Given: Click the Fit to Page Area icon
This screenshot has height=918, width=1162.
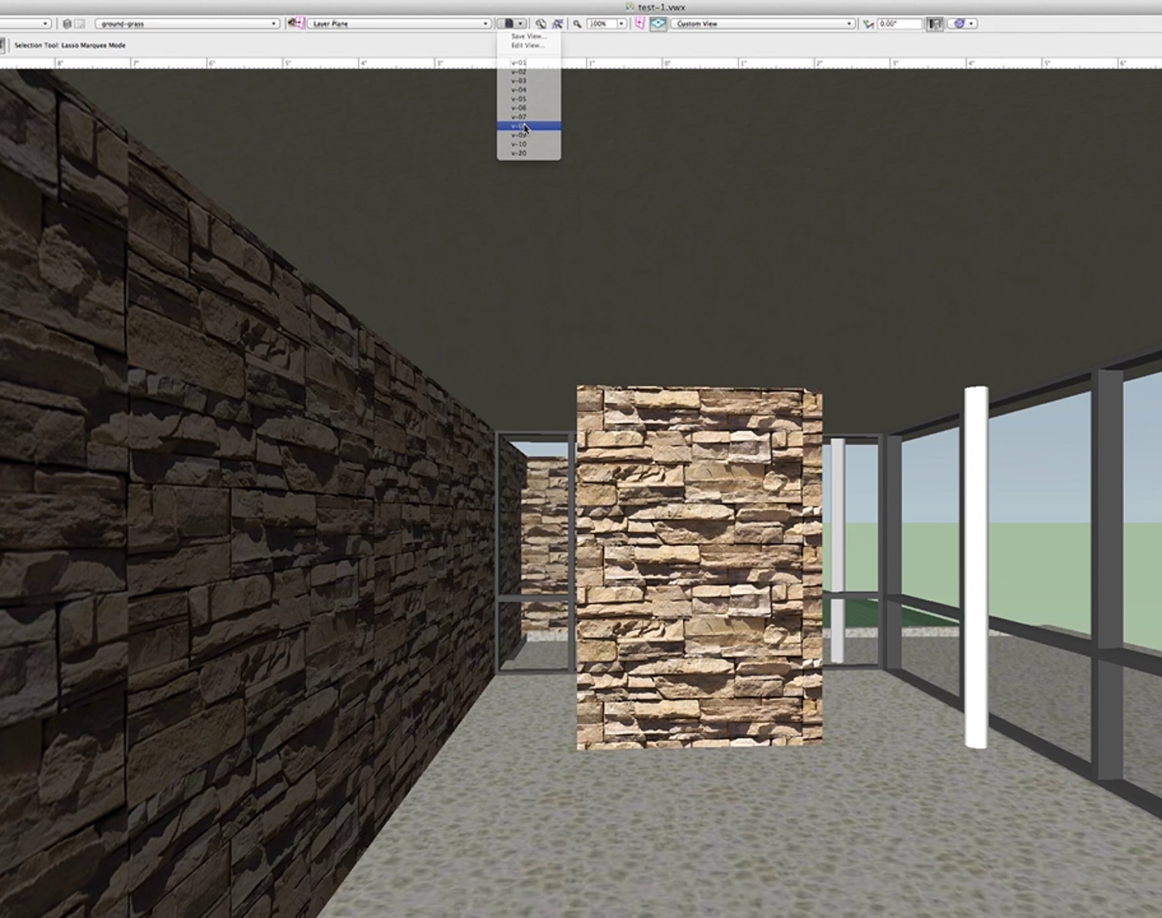Looking at the screenshot, I should 540,24.
